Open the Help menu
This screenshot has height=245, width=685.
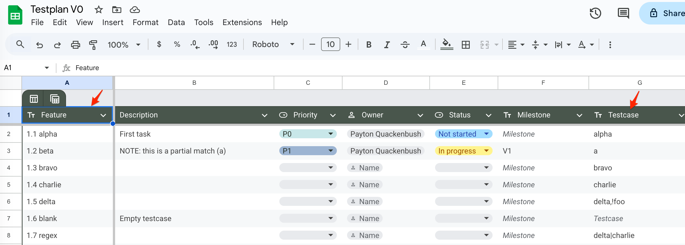tap(279, 23)
